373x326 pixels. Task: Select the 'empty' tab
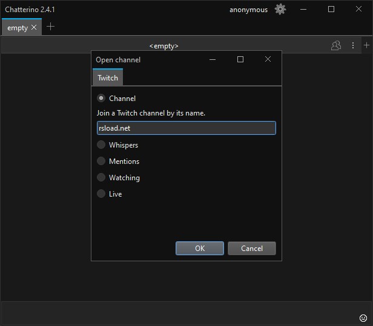17,27
